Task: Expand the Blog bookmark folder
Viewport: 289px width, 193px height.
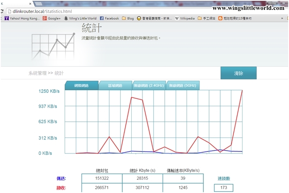Action: 128,19
